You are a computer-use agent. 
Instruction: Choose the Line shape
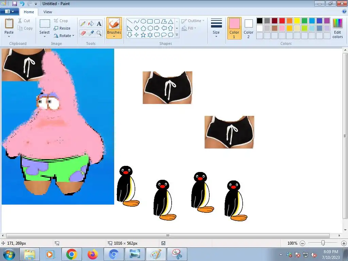click(130, 21)
